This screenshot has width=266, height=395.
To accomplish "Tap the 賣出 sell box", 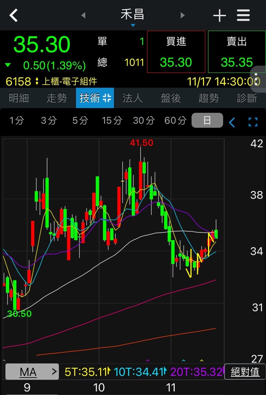I will [x=237, y=52].
